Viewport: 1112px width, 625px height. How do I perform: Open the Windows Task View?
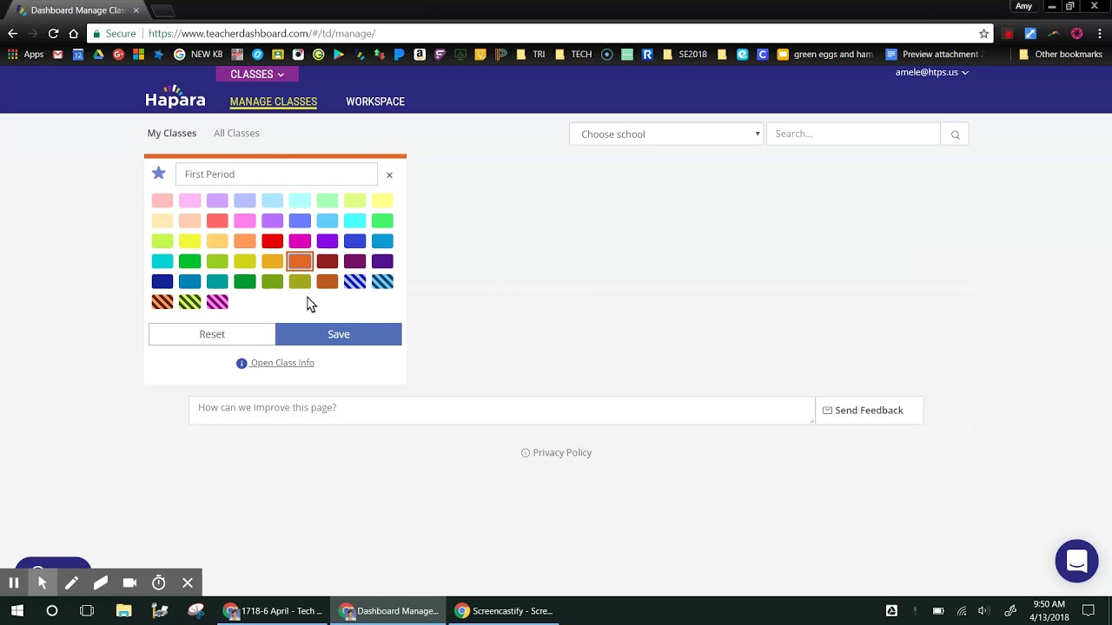pos(87,610)
